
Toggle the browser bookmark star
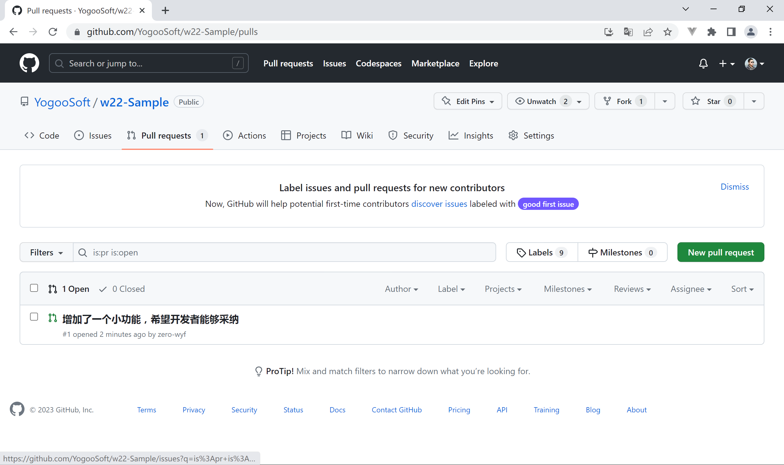click(x=668, y=32)
